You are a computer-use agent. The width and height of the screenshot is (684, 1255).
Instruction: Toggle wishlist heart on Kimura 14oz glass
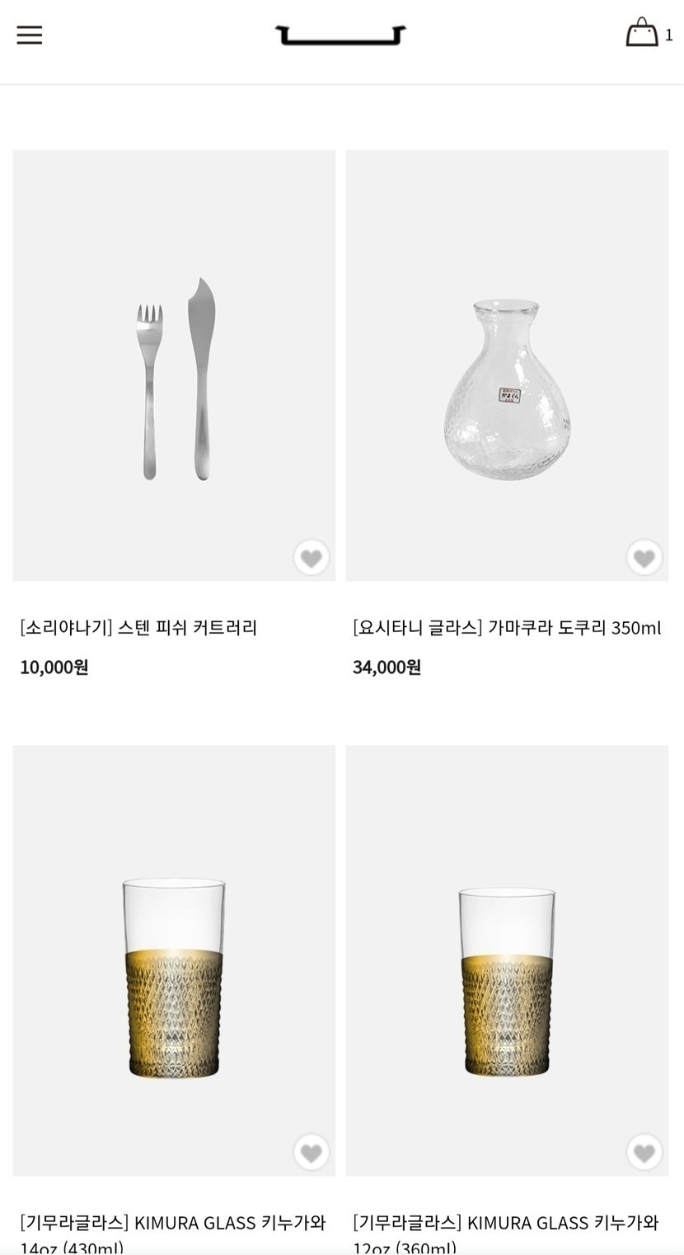[312, 1153]
